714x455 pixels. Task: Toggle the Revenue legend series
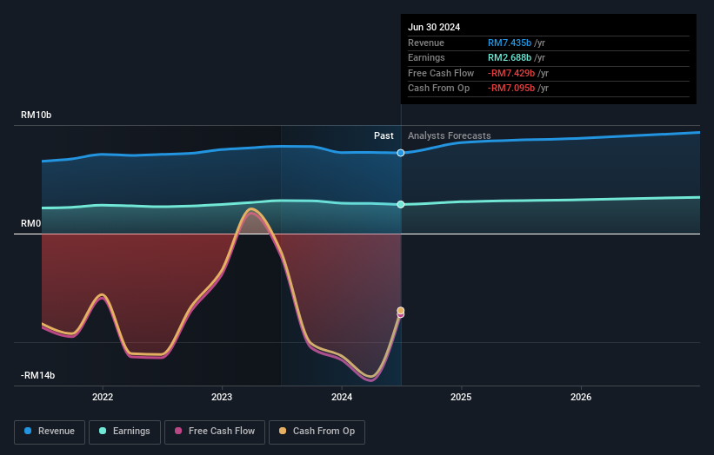(x=50, y=432)
